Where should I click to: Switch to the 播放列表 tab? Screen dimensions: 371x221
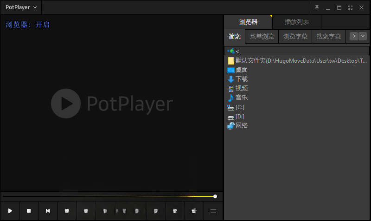coord(297,22)
